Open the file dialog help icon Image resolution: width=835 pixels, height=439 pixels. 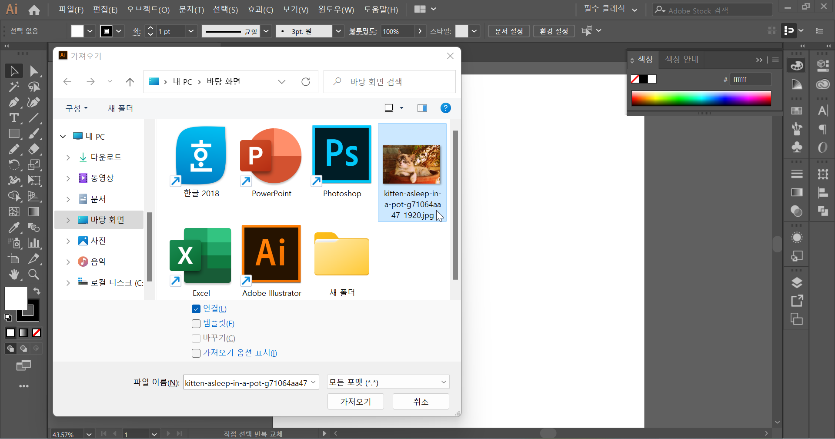(446, 108)
